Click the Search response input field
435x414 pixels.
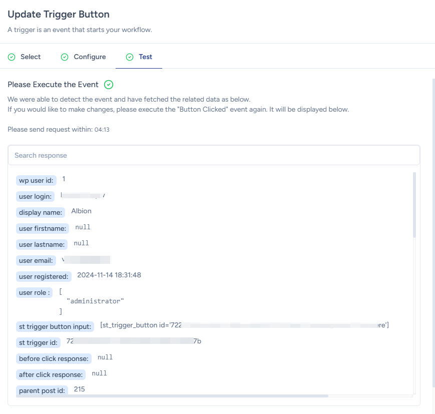tap(214, 155)
